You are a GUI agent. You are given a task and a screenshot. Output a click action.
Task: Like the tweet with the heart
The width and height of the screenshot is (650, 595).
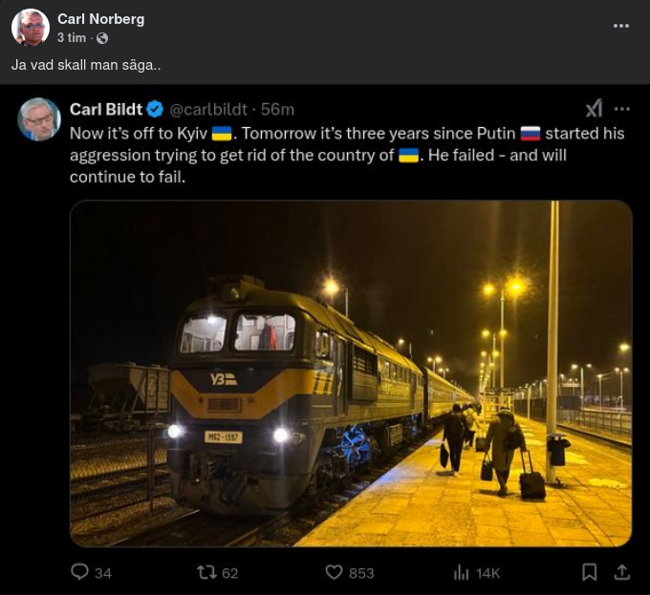[334, 572]
